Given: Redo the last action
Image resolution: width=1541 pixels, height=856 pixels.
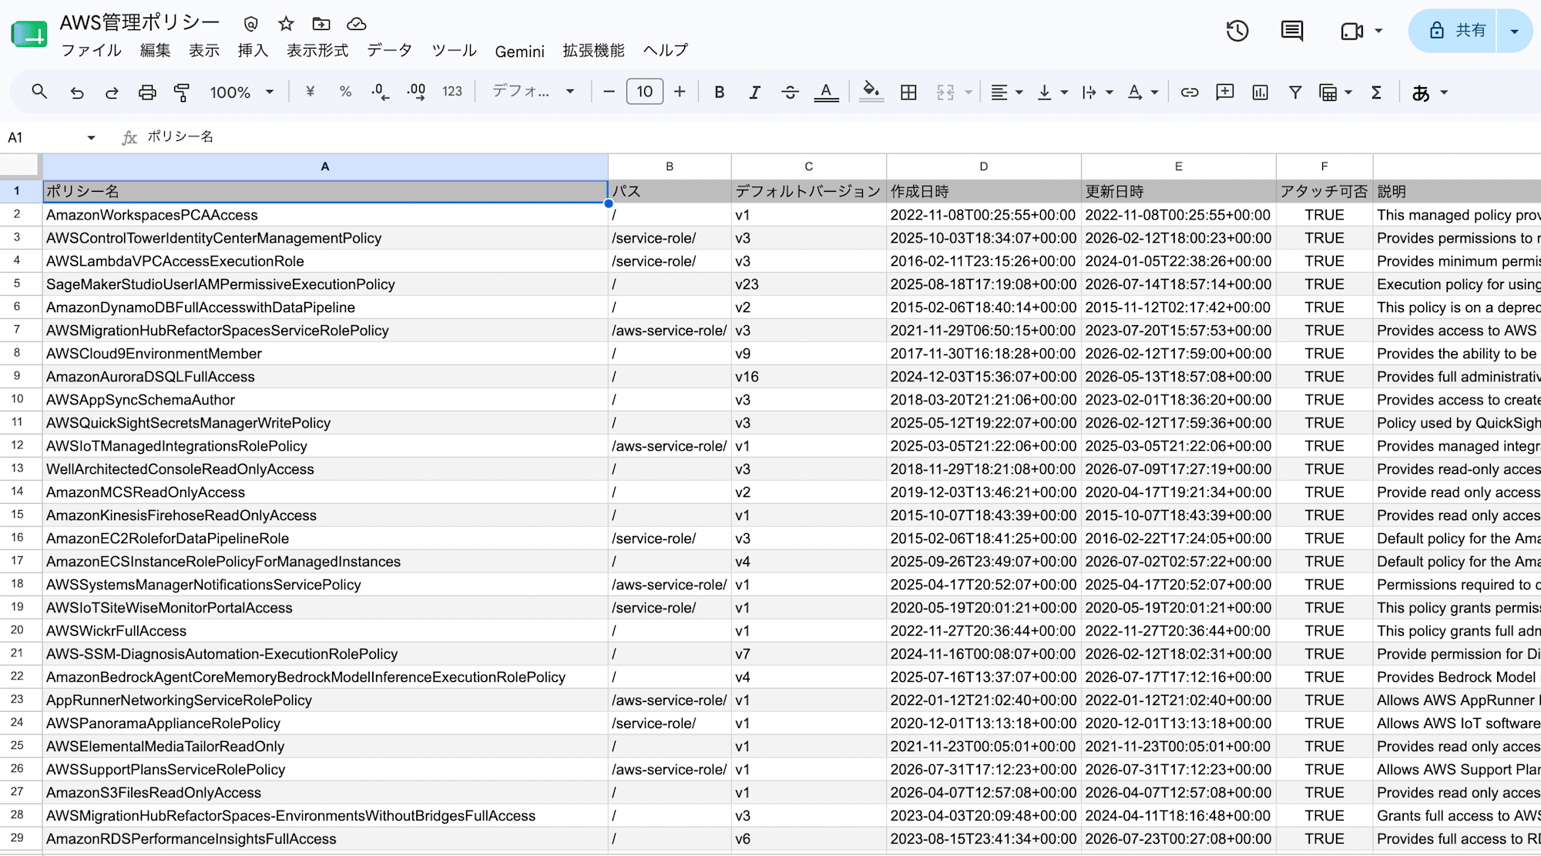Looking at the screenshot, I should click(112, 92).
